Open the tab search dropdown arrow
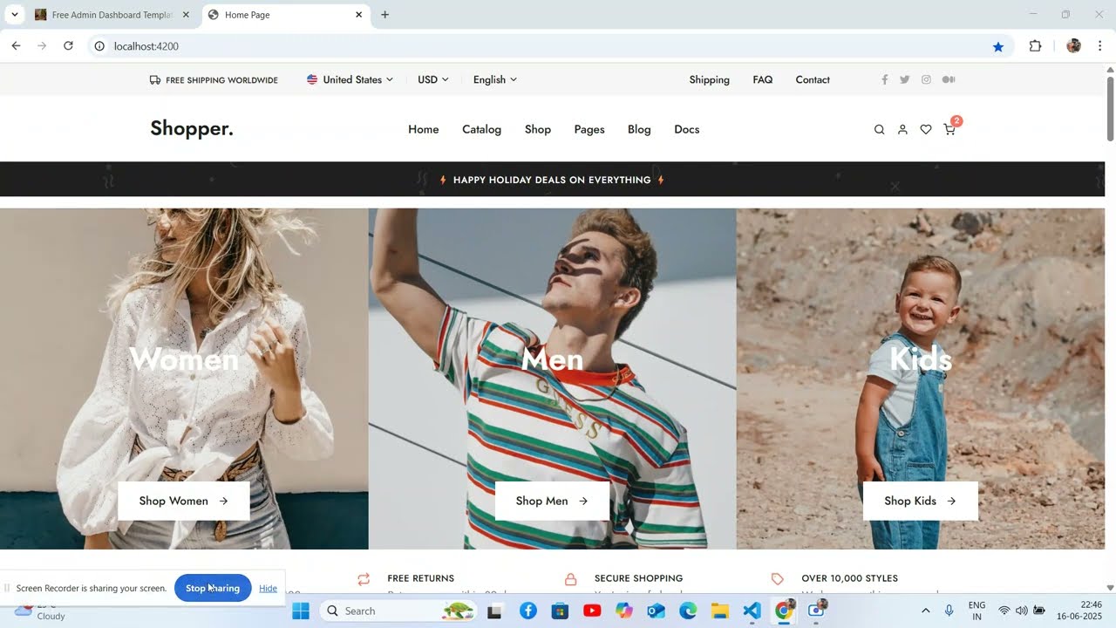Image resolution: width=1116 pixels, height=628 pixels. 14,15
